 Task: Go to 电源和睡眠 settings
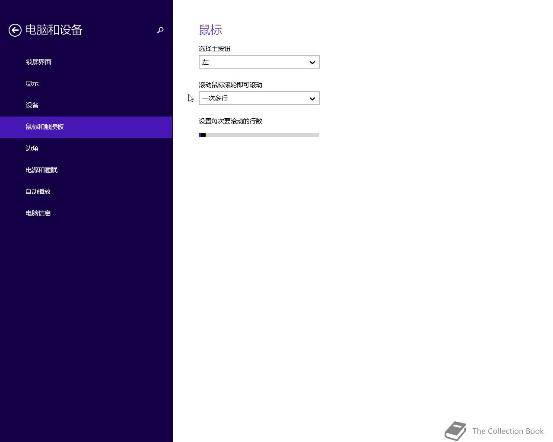point(86,170)
